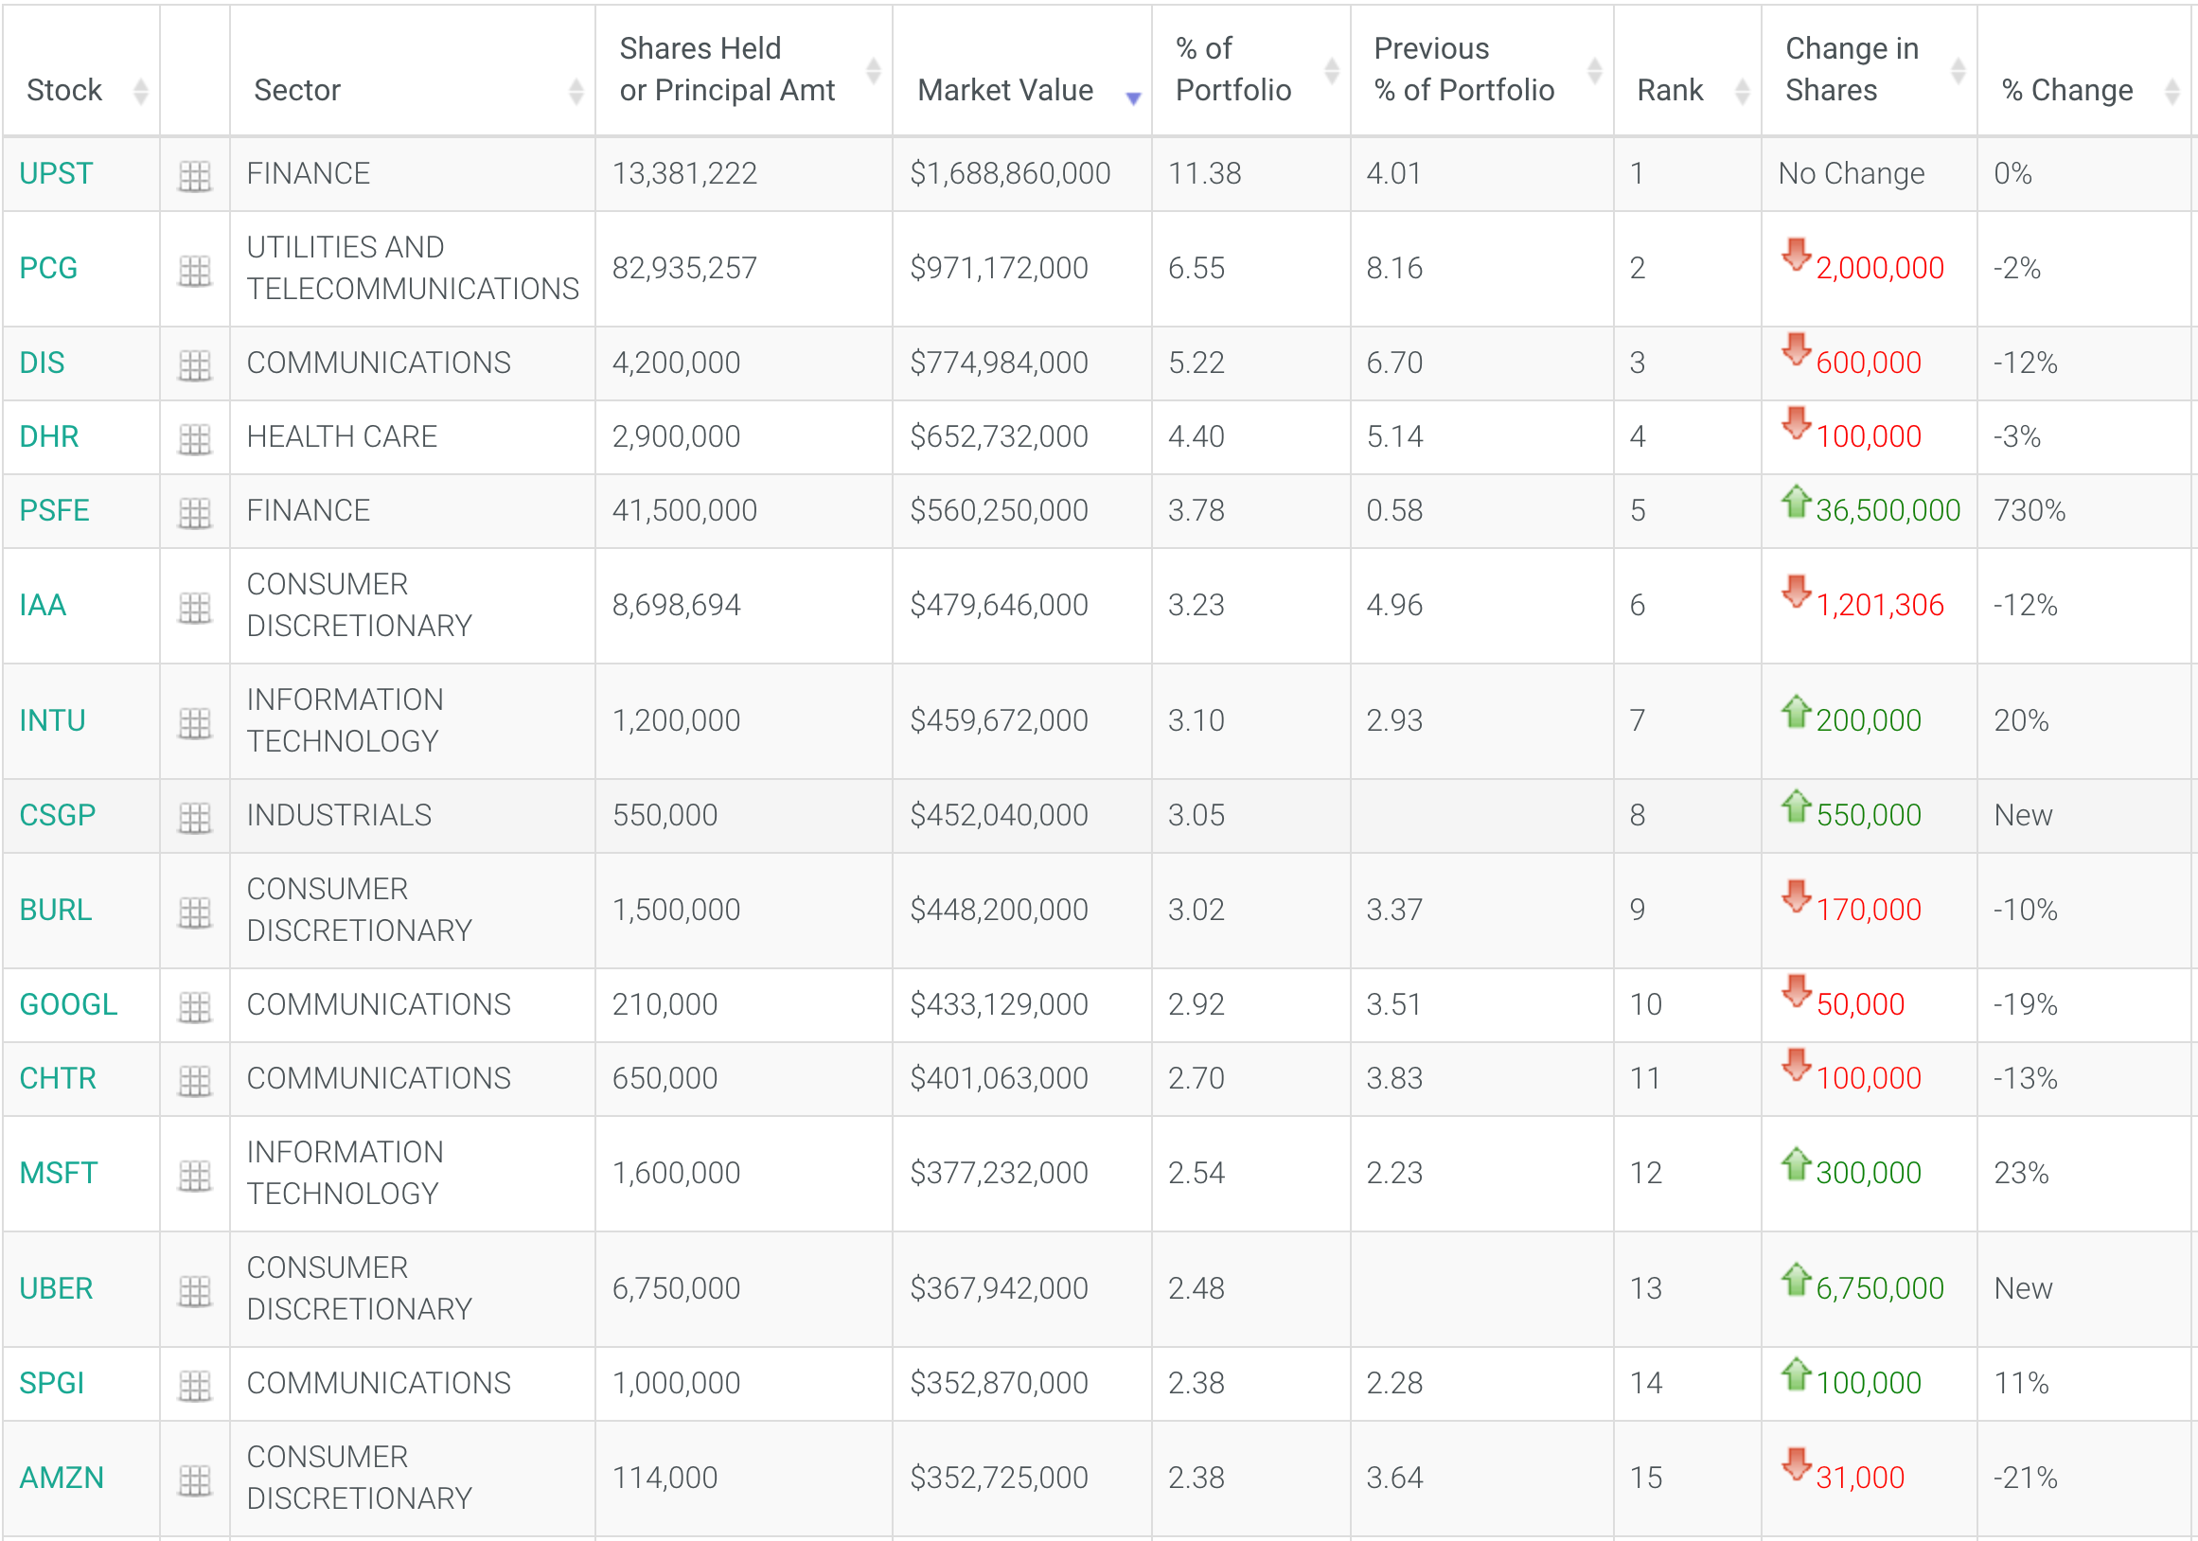Open the grid icon in the IAA row
2198x1541 pixels.
[x=194, y=607]
